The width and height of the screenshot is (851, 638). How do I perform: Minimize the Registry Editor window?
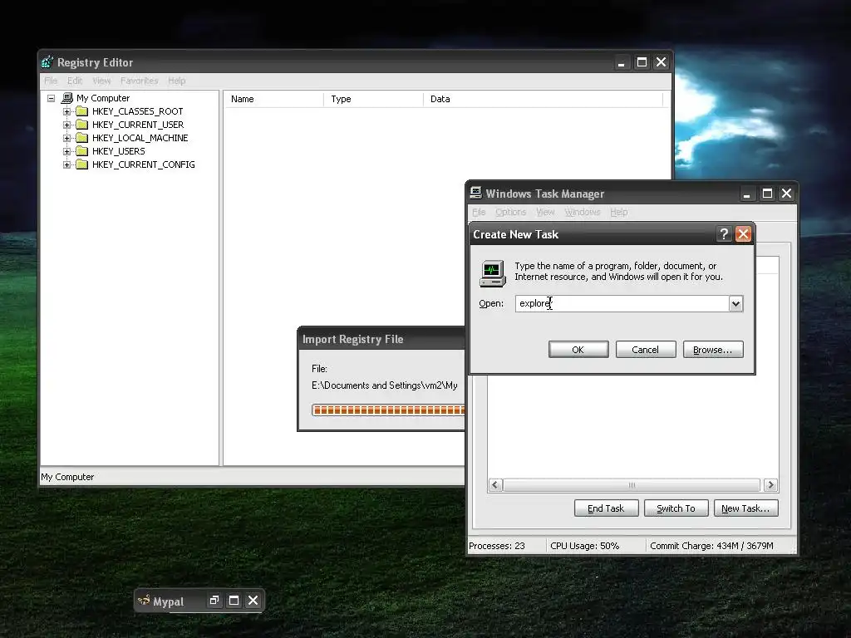pos(622,62)
